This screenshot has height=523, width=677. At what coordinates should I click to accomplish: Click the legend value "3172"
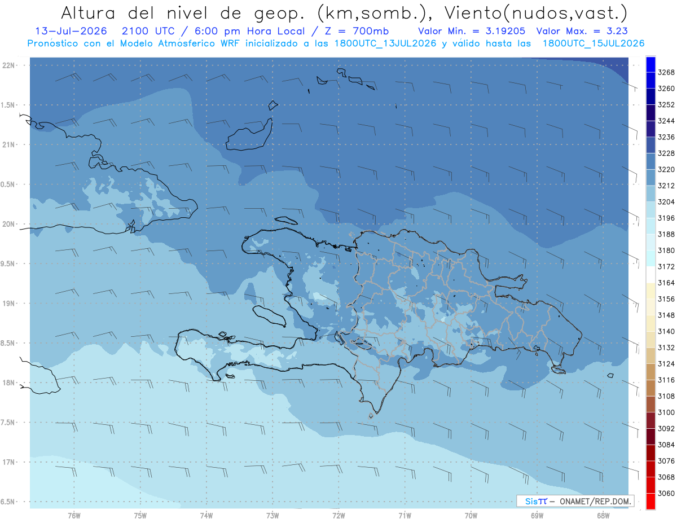coord(666,266)
